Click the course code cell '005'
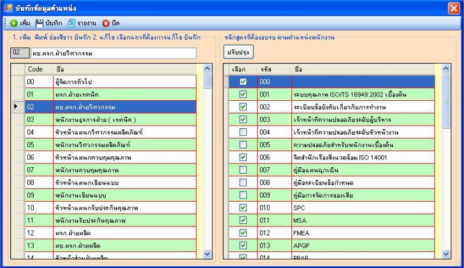The width and height of the screenshot is (464, 268). (x=274, y=144)
